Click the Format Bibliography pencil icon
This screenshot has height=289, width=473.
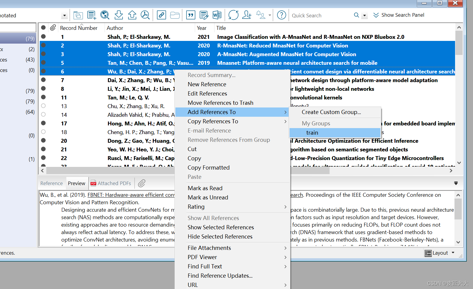[x=204, y=15]
